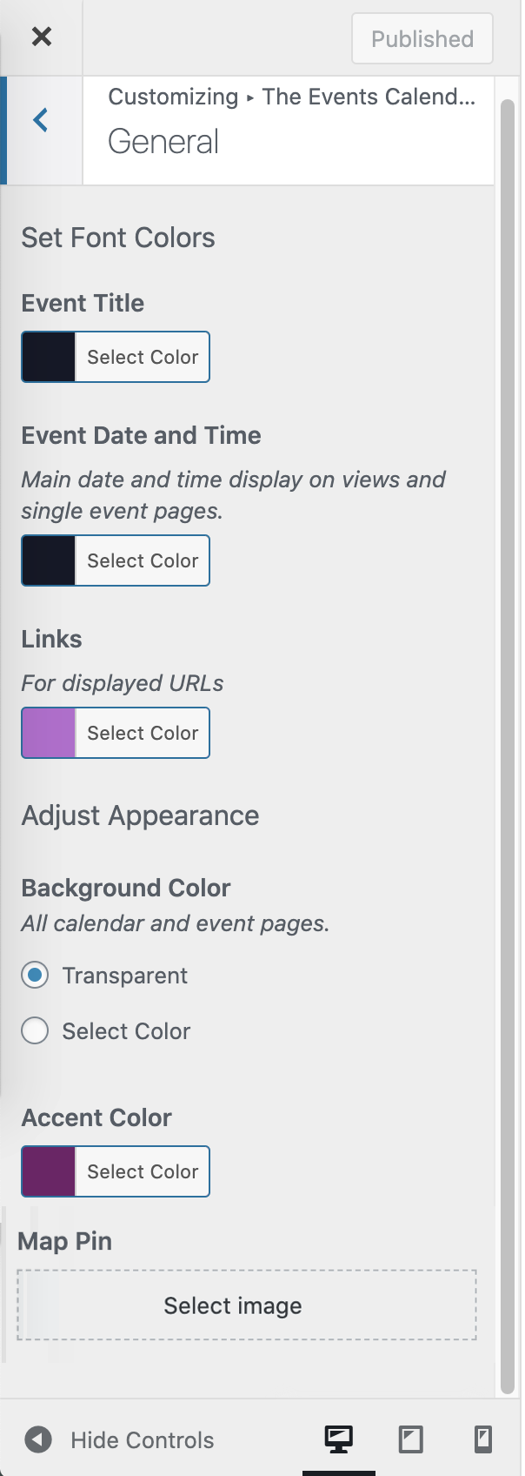This screenshot has width=525, height=1476.
Task: Click Hide Controls text label
Action: coord(143,1440)
